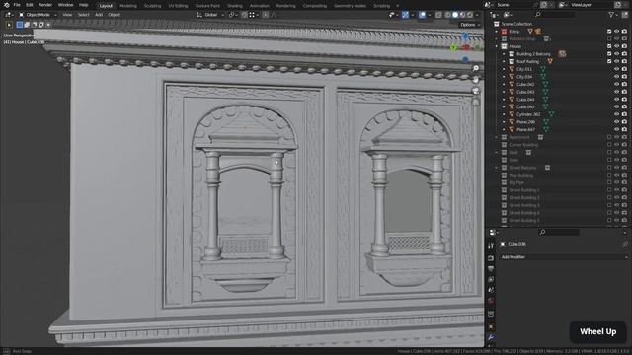This screenshot has width=632, height=355.
Task: Select the Tweak tool icon in tool header
Action: pos(9,25)
